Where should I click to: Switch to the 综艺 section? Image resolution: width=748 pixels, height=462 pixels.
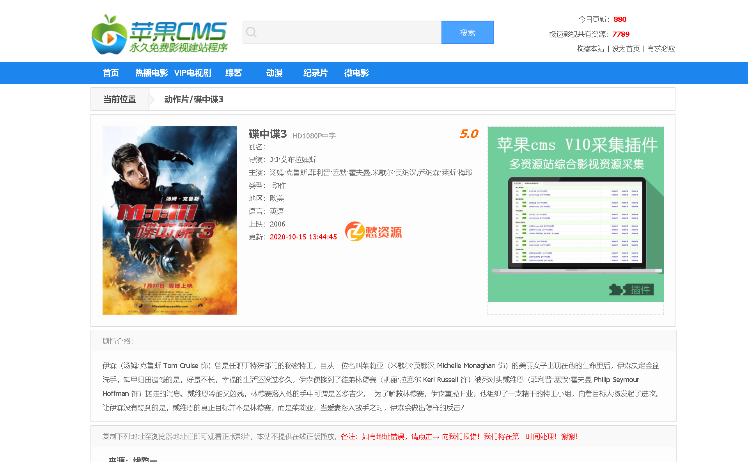[233, 73]
